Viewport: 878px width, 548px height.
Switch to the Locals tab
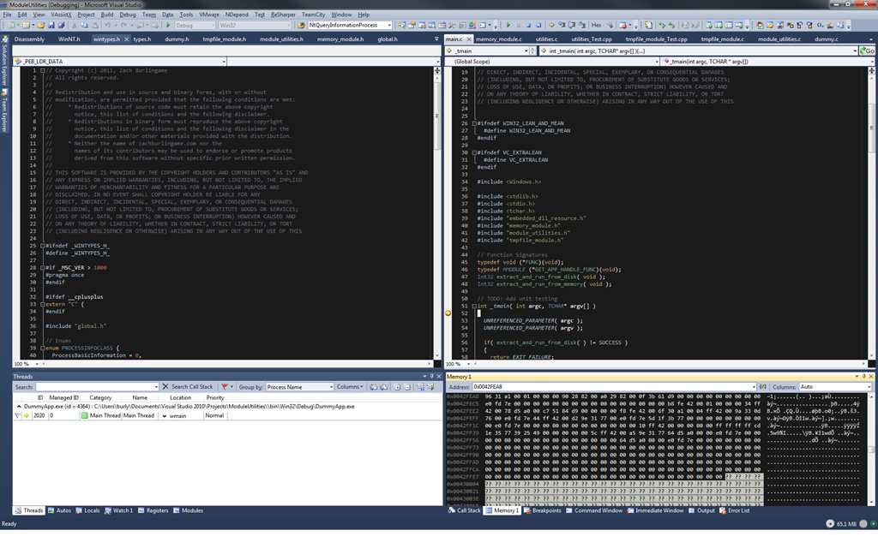click(88, 510)
